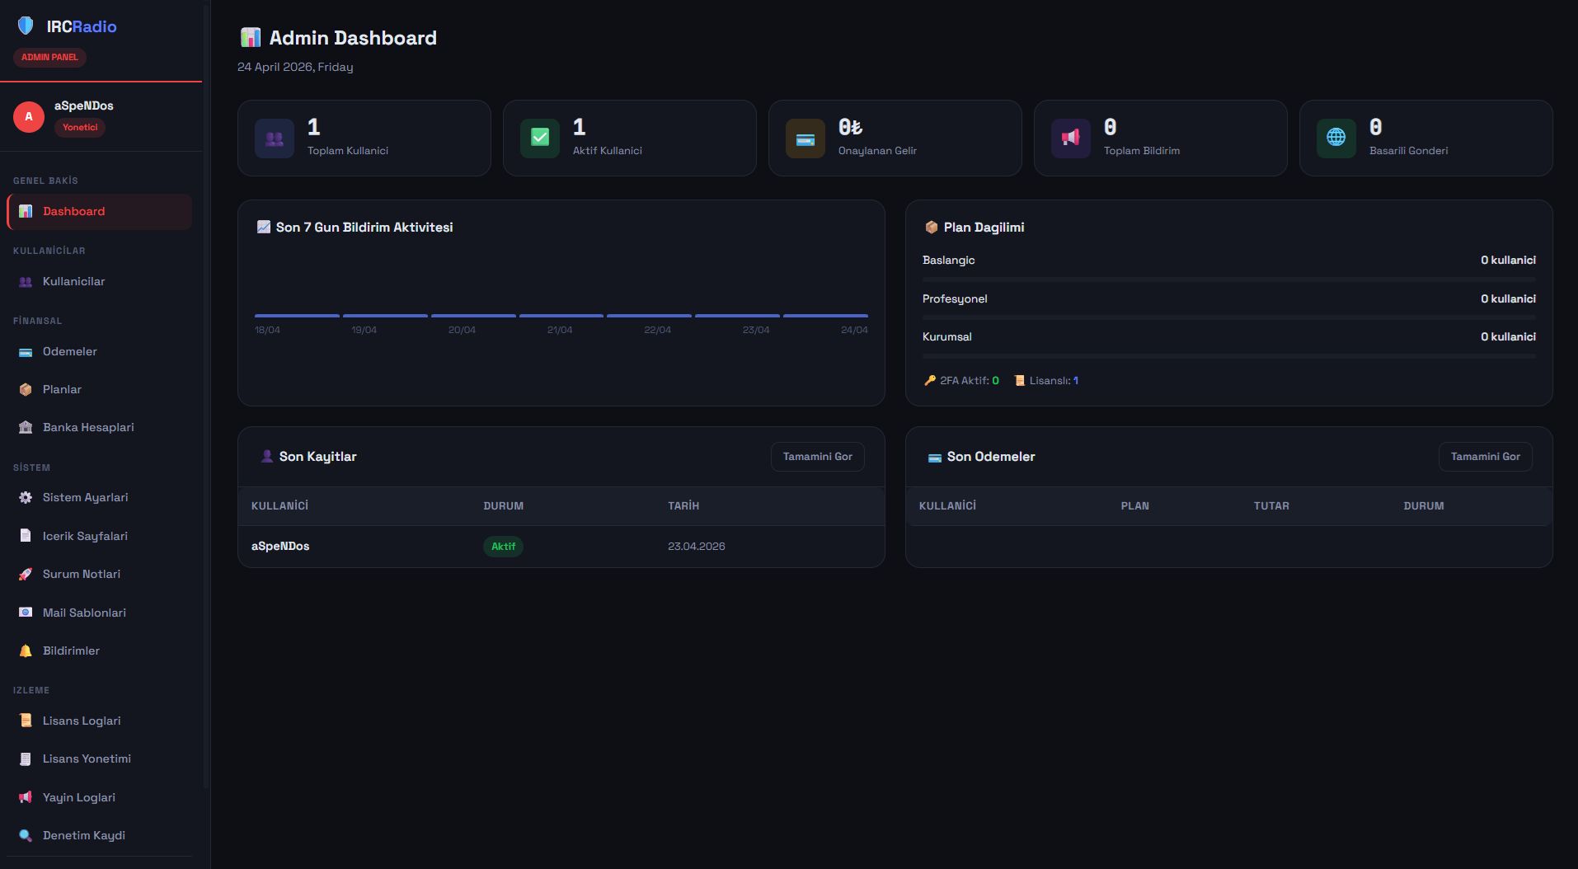Click the Aktif status badge
This screenshot has width=1578, height=869.
tap(503, 547)
